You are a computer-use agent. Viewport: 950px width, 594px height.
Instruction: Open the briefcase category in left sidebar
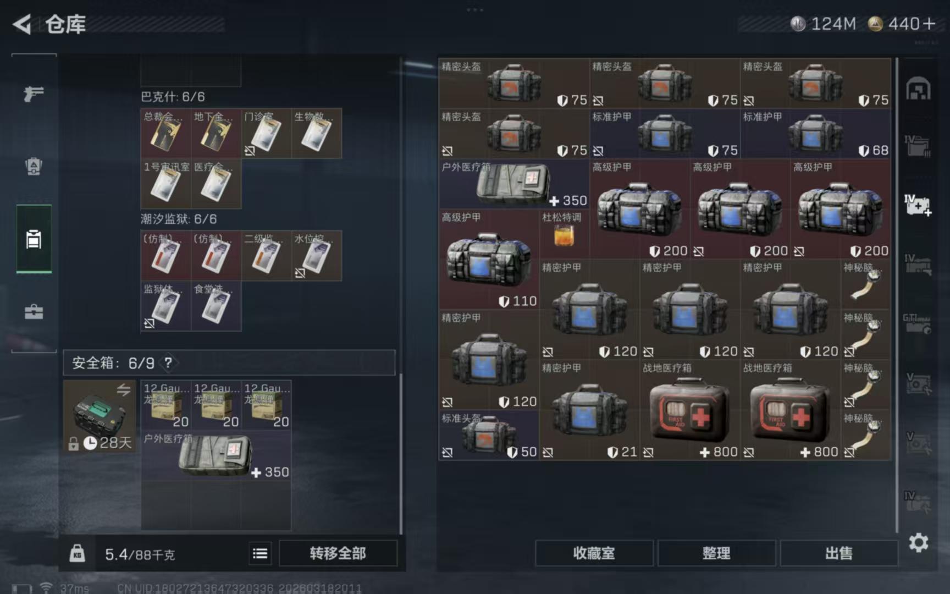click(34, 312)
